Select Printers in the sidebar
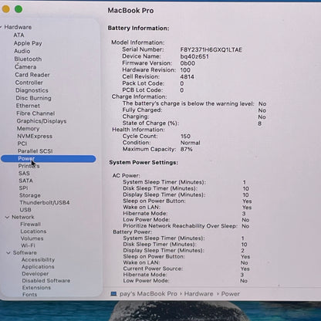The width and height of the screenshot is (321, 321). coord(29,166)
